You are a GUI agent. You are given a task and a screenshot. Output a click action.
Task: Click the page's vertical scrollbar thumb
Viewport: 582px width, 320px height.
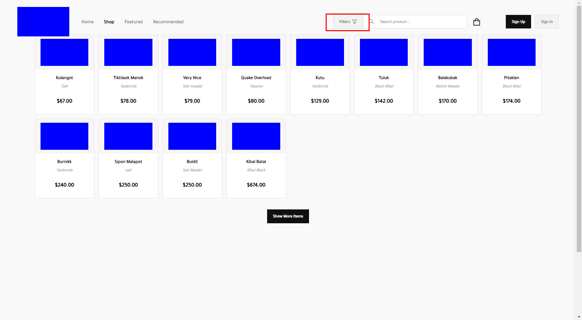point(579,128)
